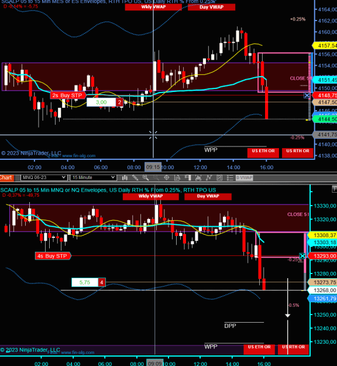Cancel the 13293,00 Buy STP order X
Screen dimensions: 337x366
tap(302, 256)
